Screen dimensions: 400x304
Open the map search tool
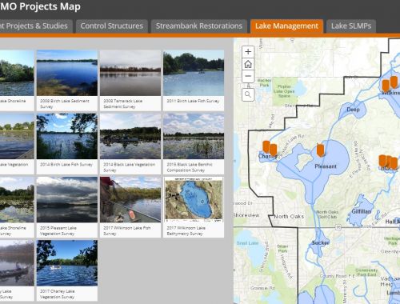click(x=248, y=94)
